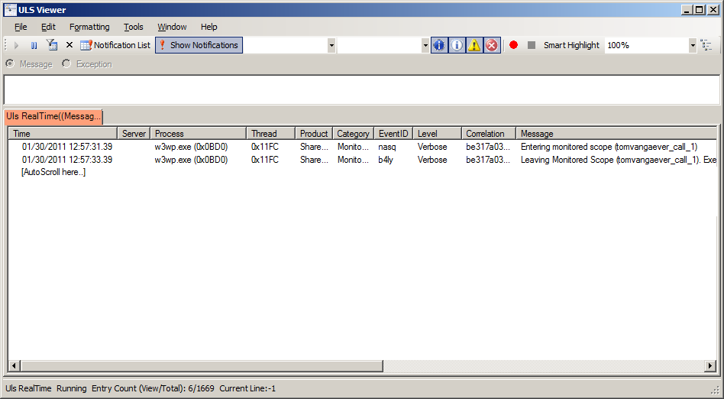This screenshot has width=724, height=399.
Task: Switch to the Uls RealTime tab
Action: 53,116
